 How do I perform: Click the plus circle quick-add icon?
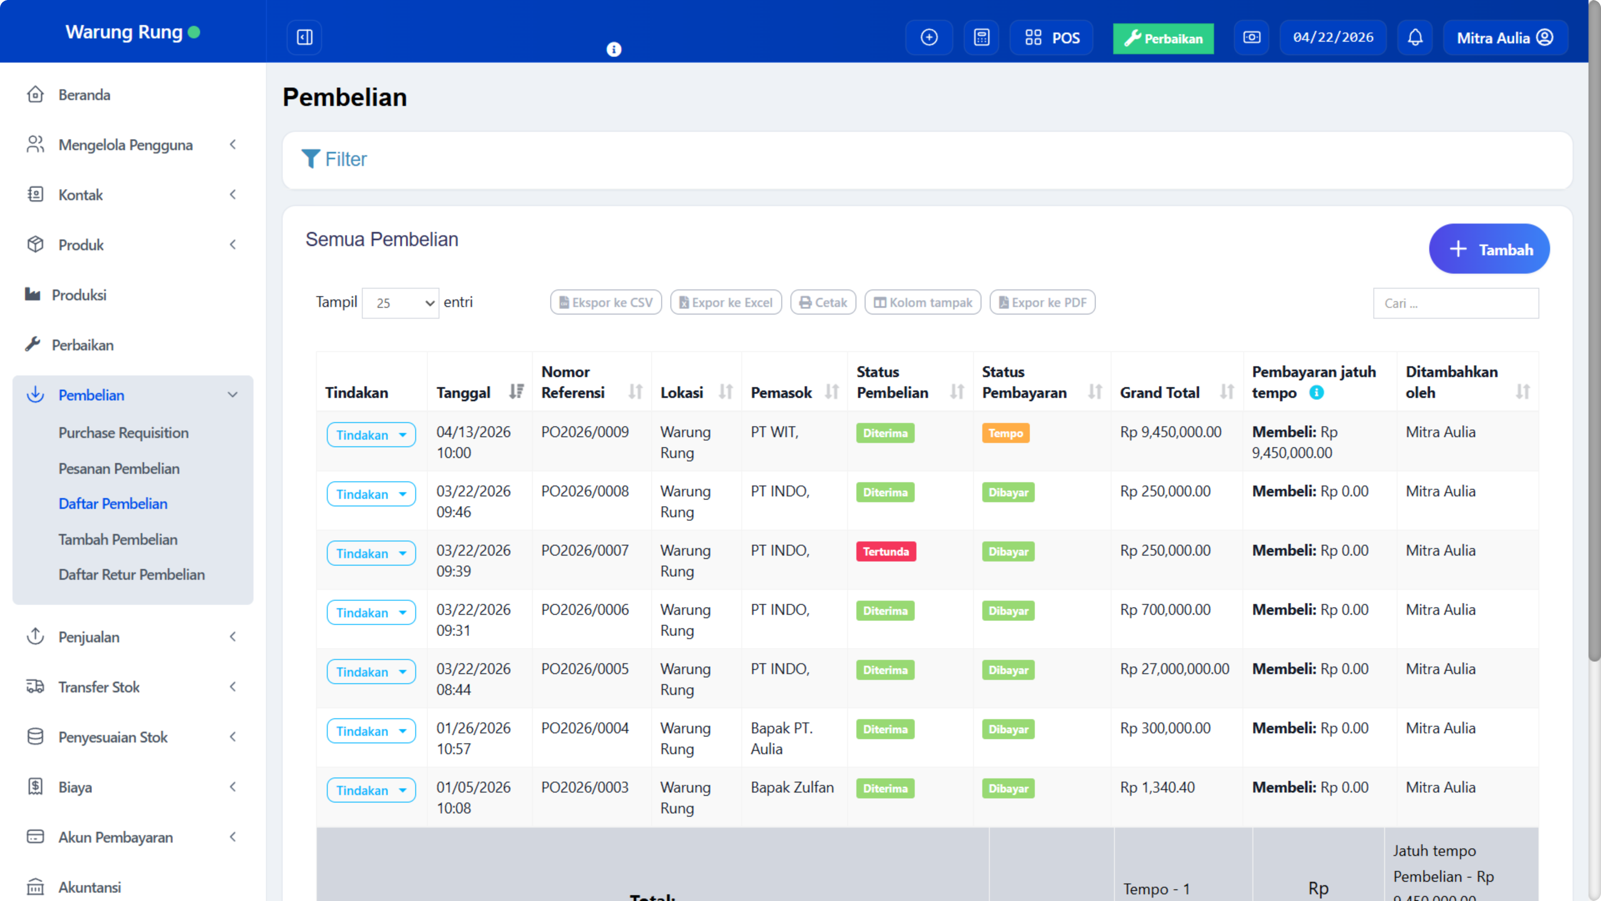[x=929, y=37]
